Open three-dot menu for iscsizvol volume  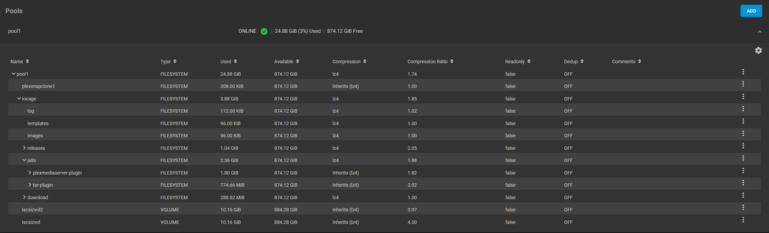(x=743, y=220)
